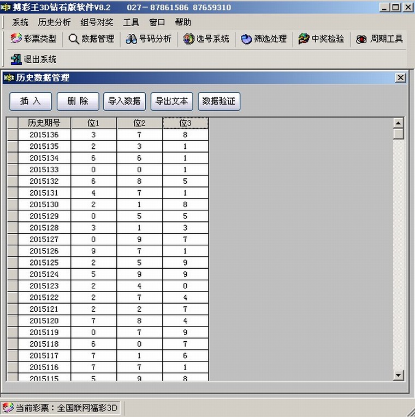The height and width of the screenshot is (417, 415).
Task: Select the 位3 column header
Action: [x=186, y=123]
